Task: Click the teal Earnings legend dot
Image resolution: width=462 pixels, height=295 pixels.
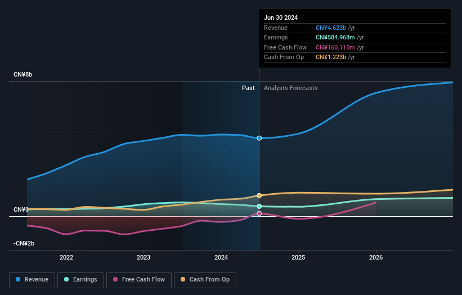Action: point(66,279)
